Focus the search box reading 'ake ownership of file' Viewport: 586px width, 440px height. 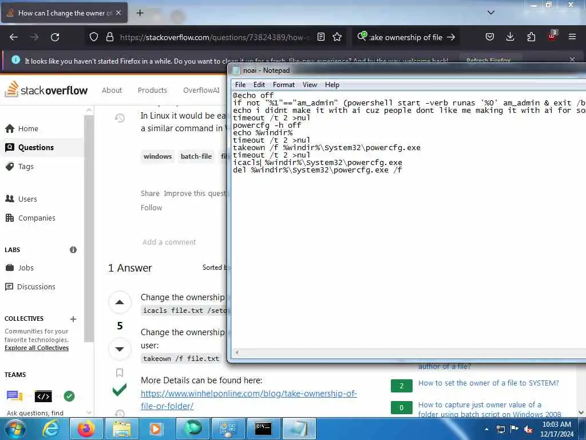pyautogui.click(x=406, y=37)
